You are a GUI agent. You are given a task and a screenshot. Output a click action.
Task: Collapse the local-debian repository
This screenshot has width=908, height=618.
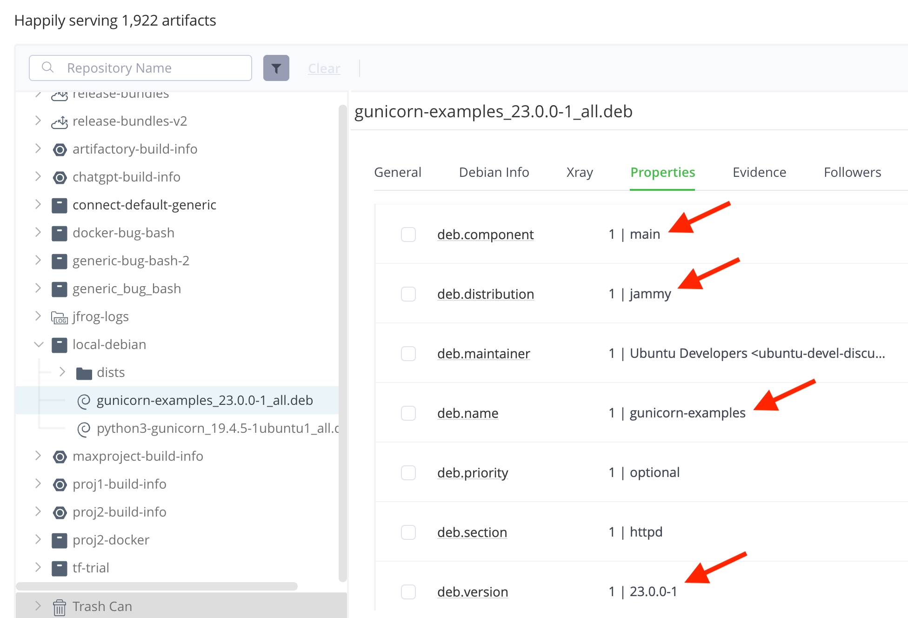39,344
